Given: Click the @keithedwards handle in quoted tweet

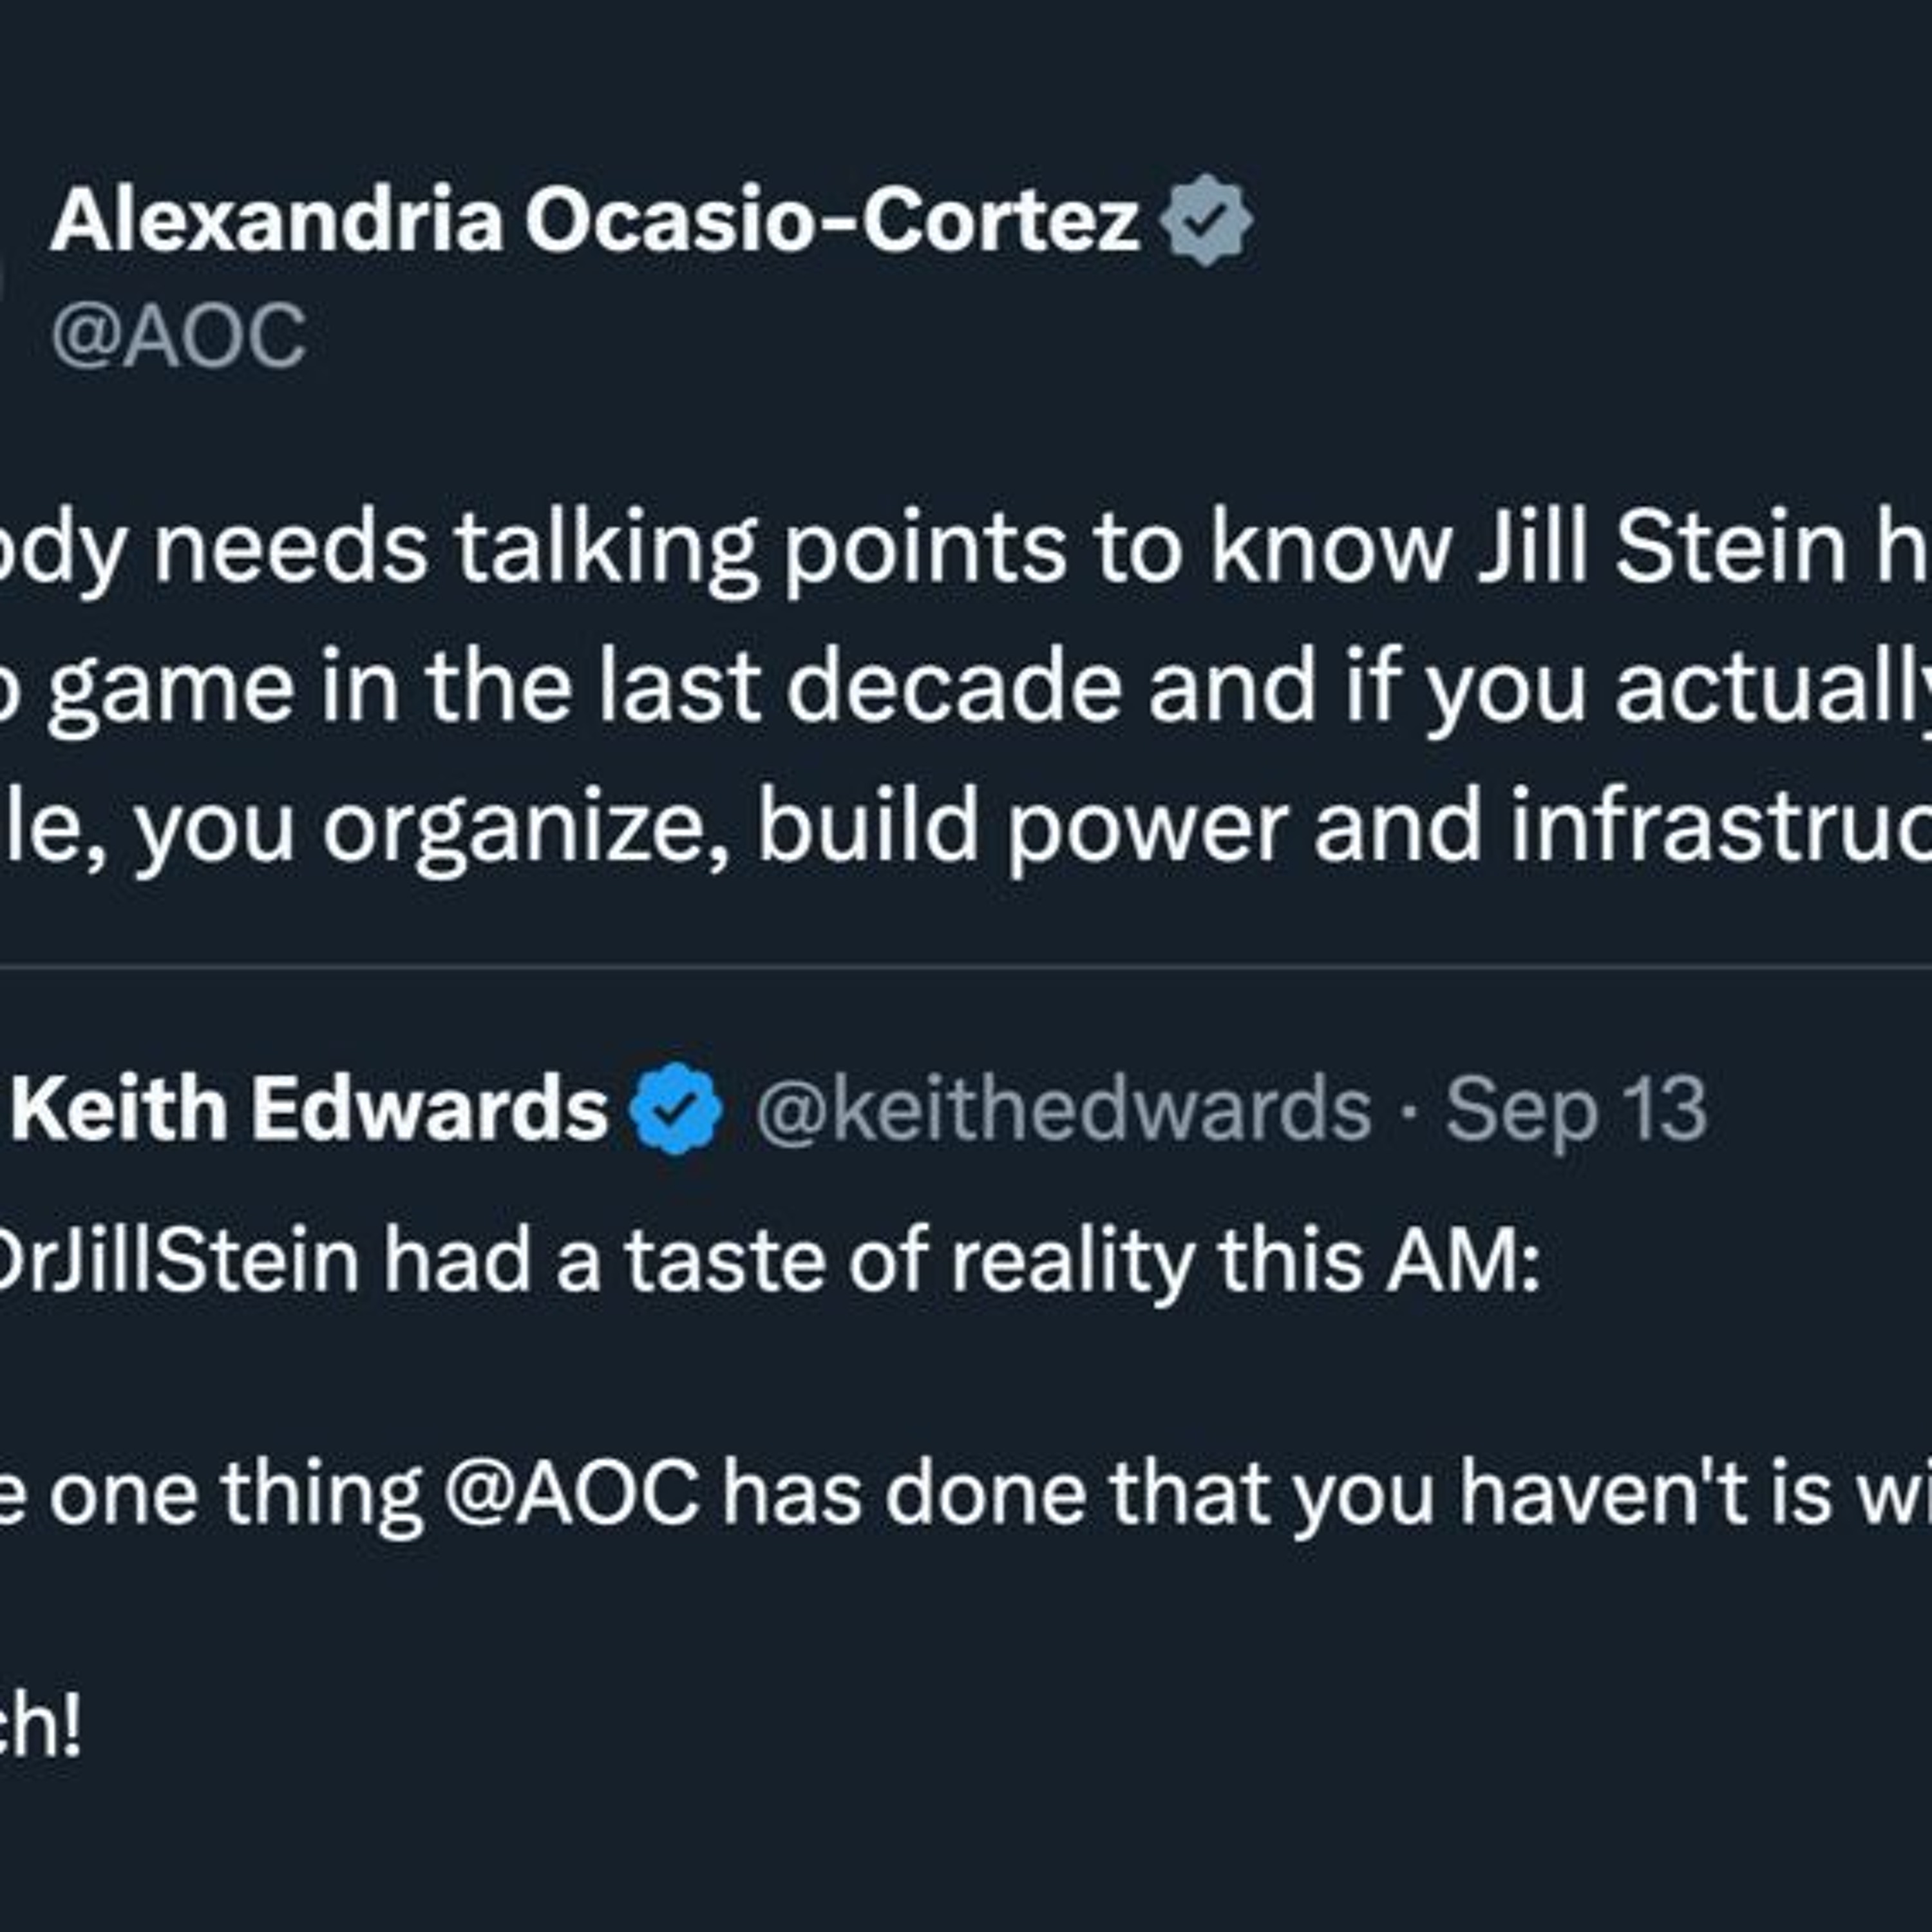Looking at the screenshot, I should (x=1063, y=1108).
